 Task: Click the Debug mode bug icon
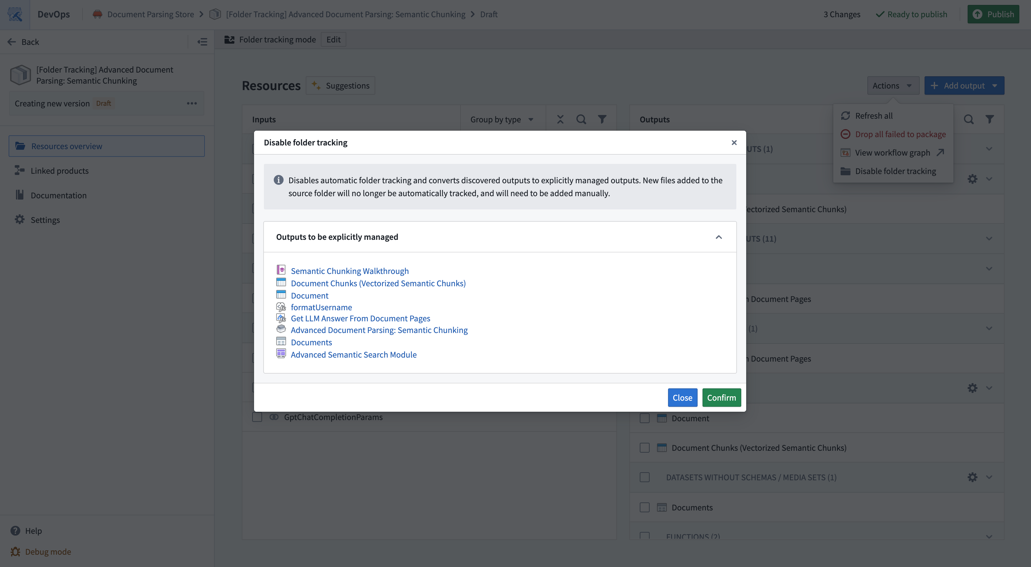coord(15,551)
